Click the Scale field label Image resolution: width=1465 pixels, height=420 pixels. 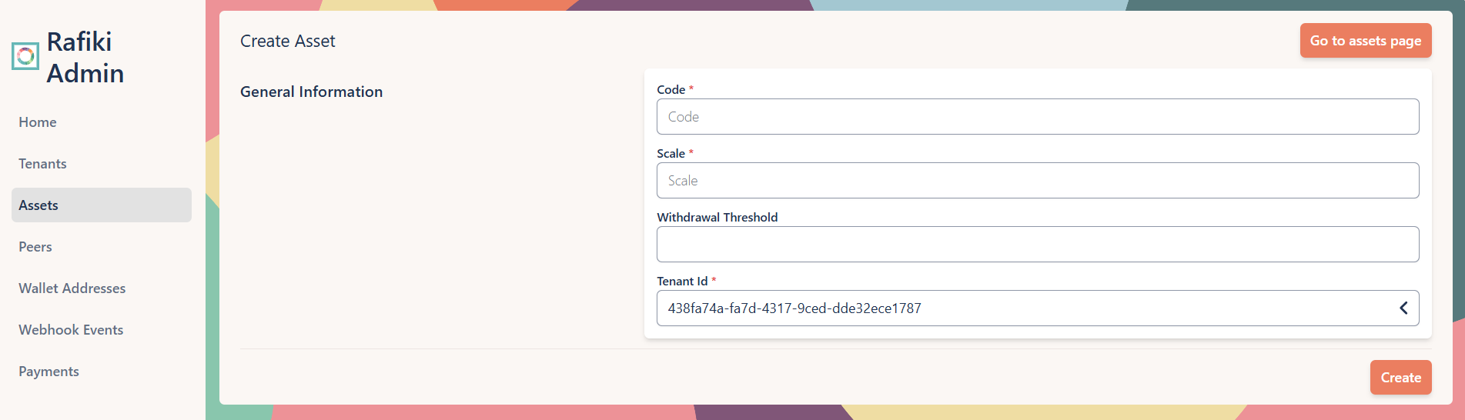click(x=671, y=154)
